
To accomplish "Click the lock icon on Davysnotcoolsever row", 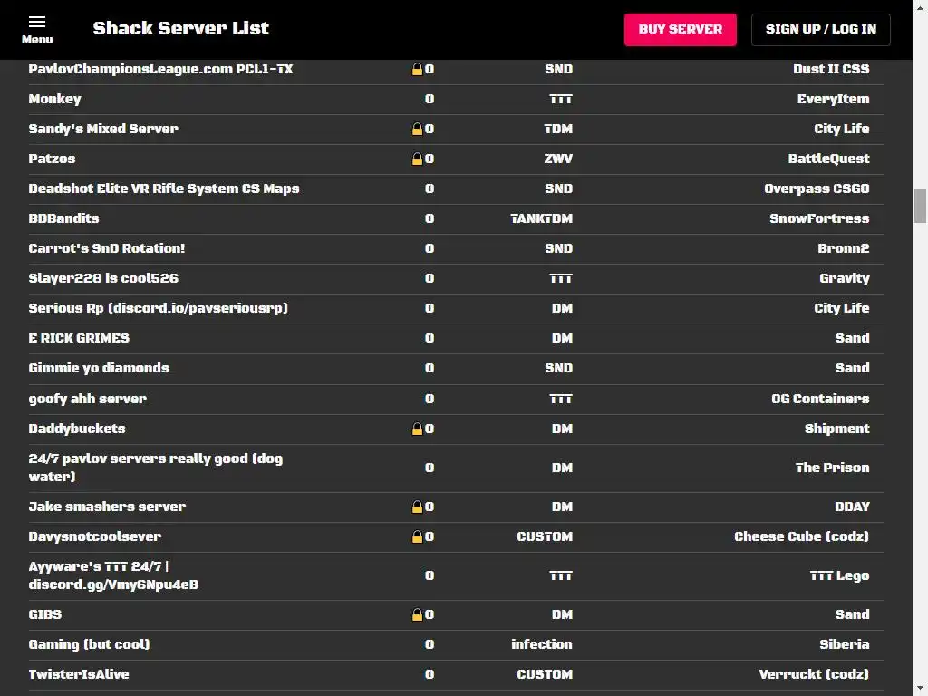I will coord(417,536).
